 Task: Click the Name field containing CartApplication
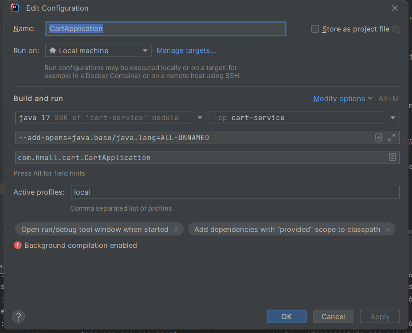click(x=165, y=29)
